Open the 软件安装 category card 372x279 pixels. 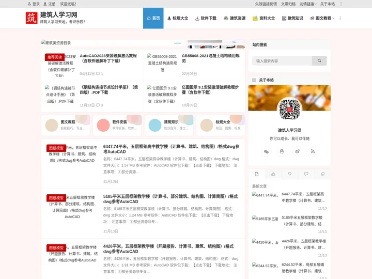click(117, 125)
